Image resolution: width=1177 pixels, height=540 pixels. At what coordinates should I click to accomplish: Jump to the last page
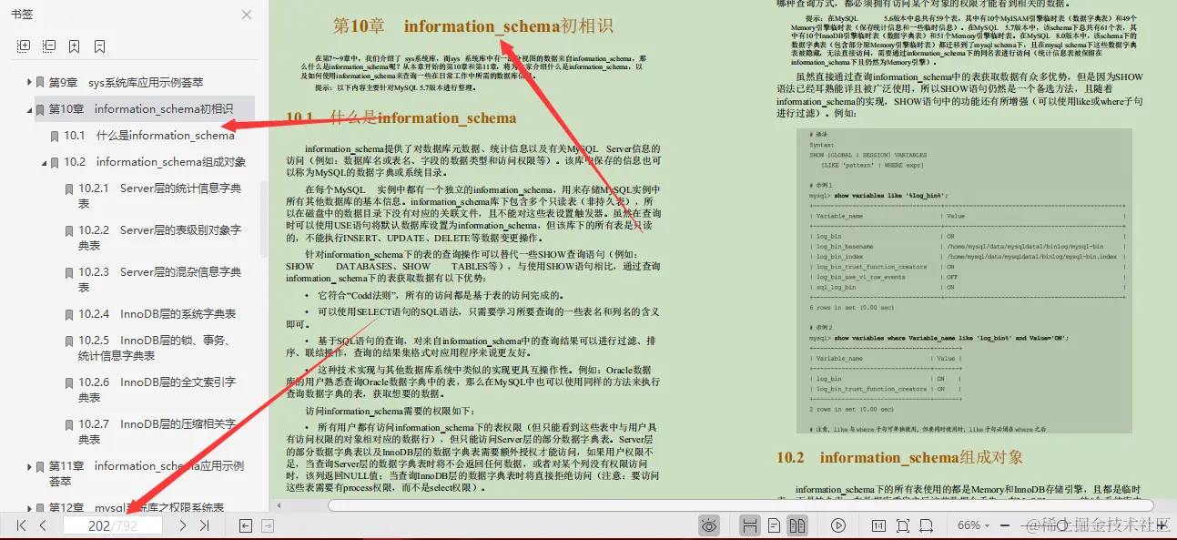point(205,525)
